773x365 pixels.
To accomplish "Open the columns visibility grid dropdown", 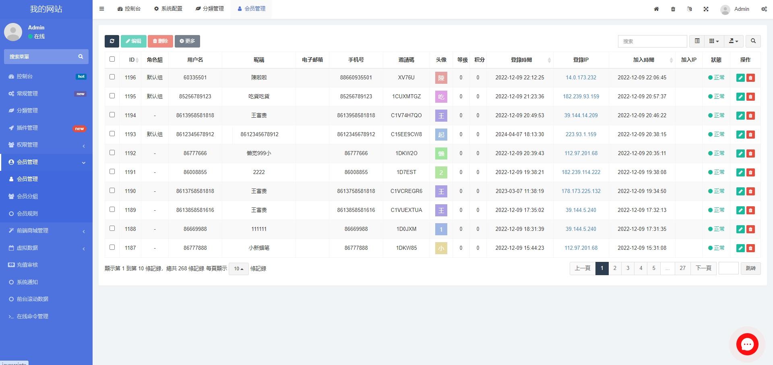I will click(714, 41).
